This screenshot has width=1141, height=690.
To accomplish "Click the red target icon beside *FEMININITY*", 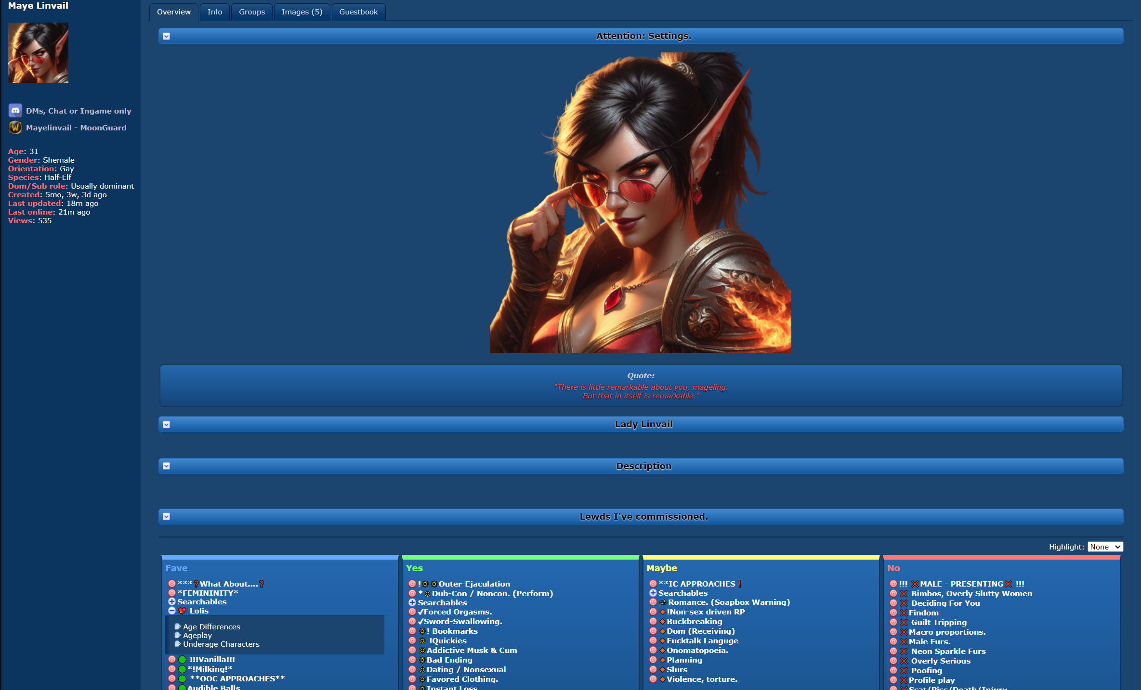I will (171, 593).
